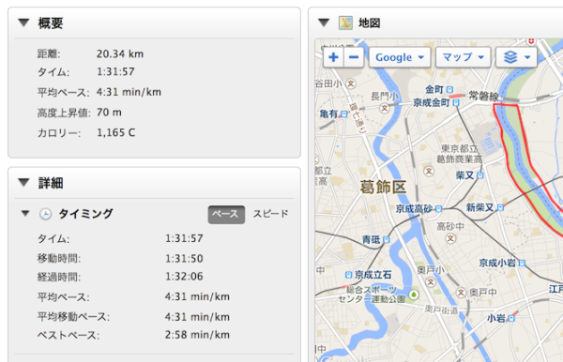Screen dimensions: 563x362
Task: Open the マップ map type dropdown
Action: [464, 57]
